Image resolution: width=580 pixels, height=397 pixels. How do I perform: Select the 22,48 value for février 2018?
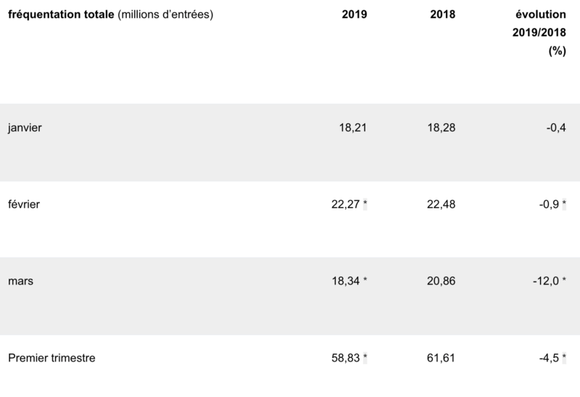(442, 205)
